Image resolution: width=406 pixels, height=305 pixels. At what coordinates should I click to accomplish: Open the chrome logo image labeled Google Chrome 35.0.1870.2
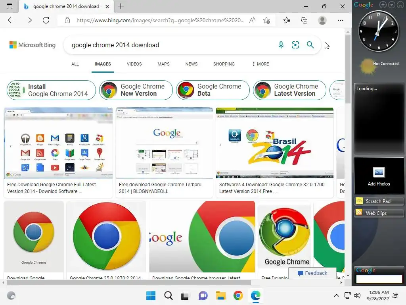[x=106, y=237]
